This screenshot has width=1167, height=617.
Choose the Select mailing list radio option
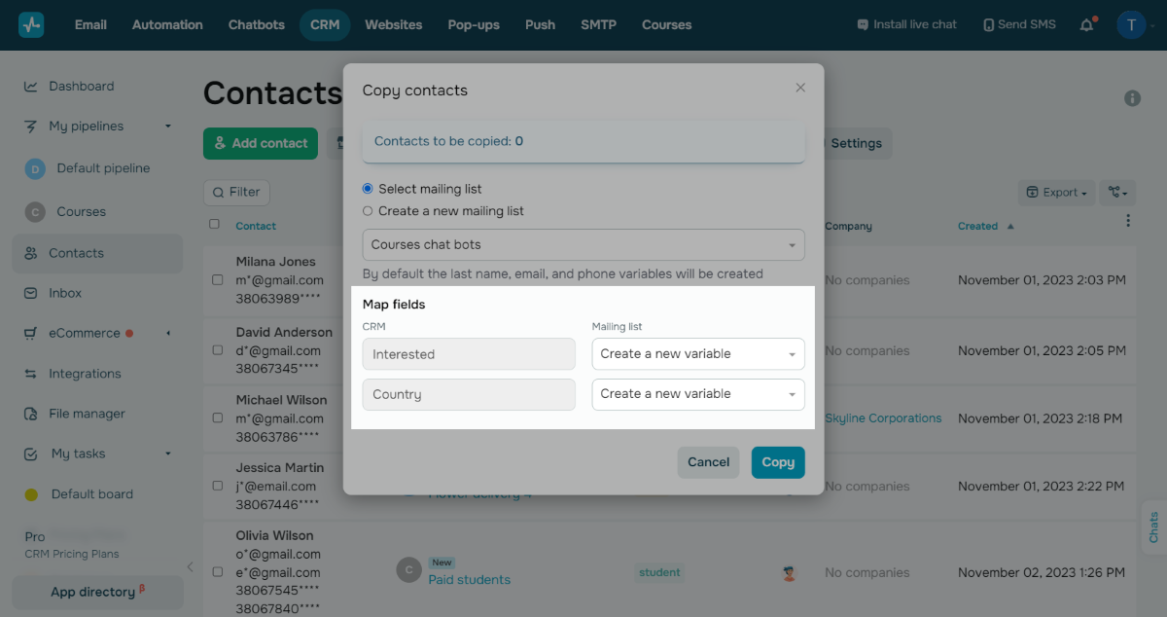coord(368,189)
